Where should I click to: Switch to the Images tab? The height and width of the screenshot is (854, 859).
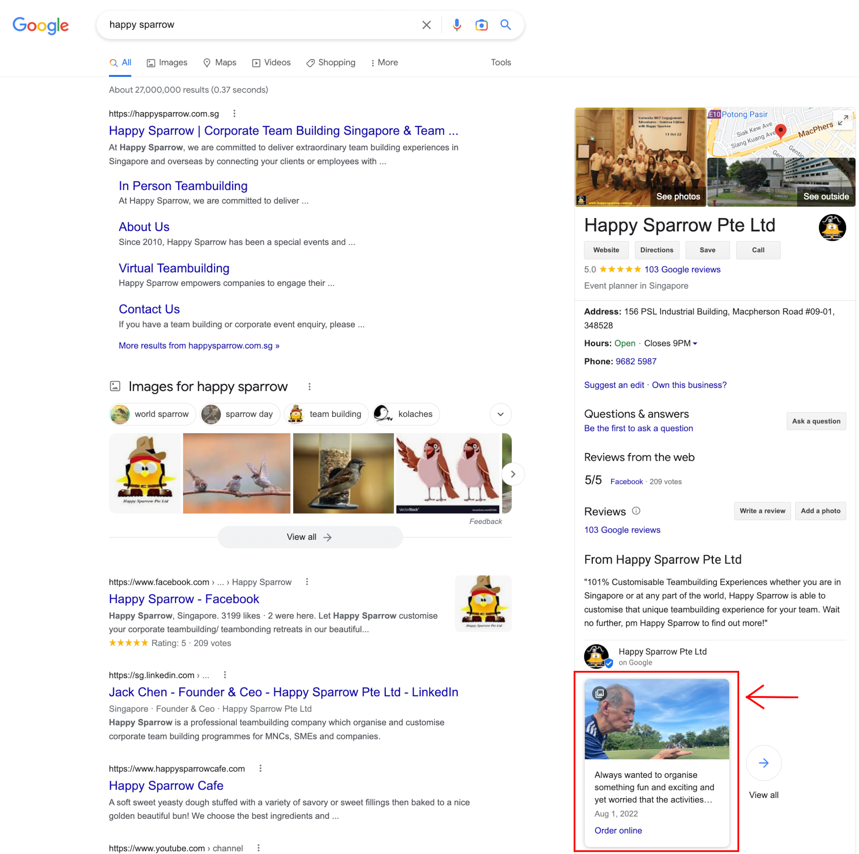pyautogui.click(x=167, y=63)
